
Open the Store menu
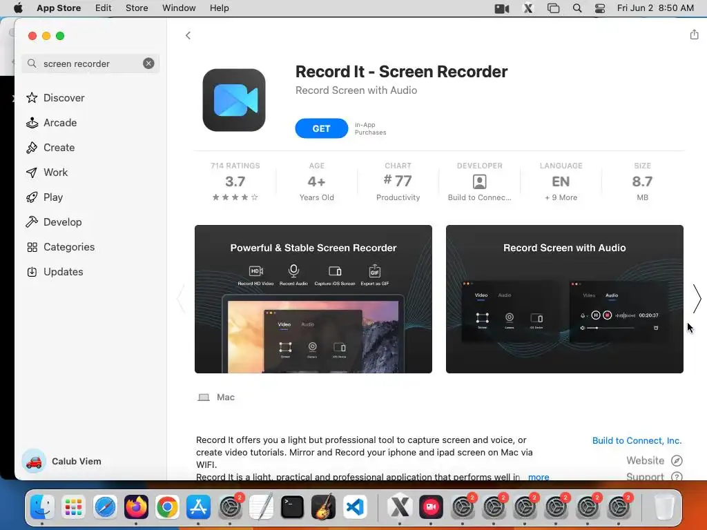137,8
